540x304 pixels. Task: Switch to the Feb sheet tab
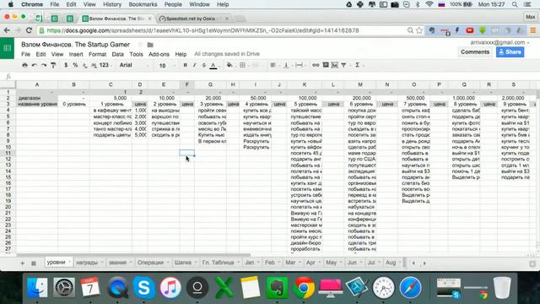click(270, 263)
